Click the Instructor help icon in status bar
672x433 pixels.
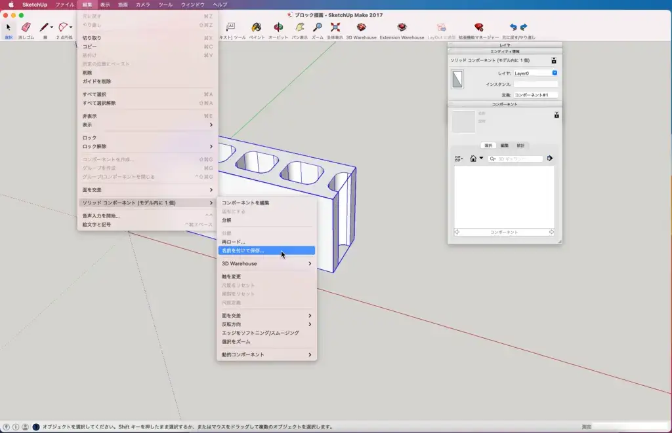coord(36,426)
